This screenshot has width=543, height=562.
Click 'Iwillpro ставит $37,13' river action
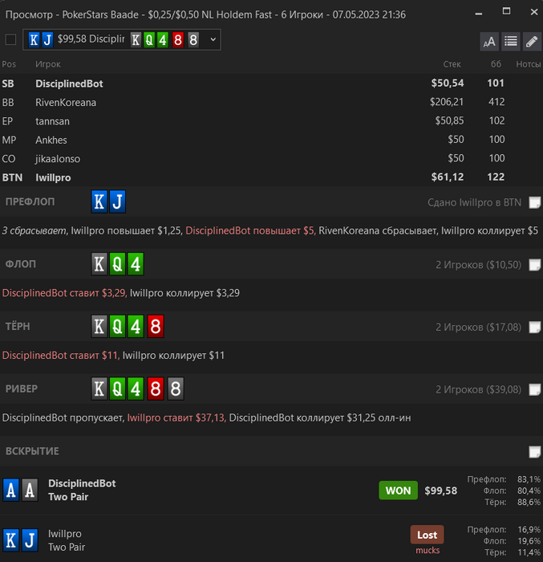point(176,418)
